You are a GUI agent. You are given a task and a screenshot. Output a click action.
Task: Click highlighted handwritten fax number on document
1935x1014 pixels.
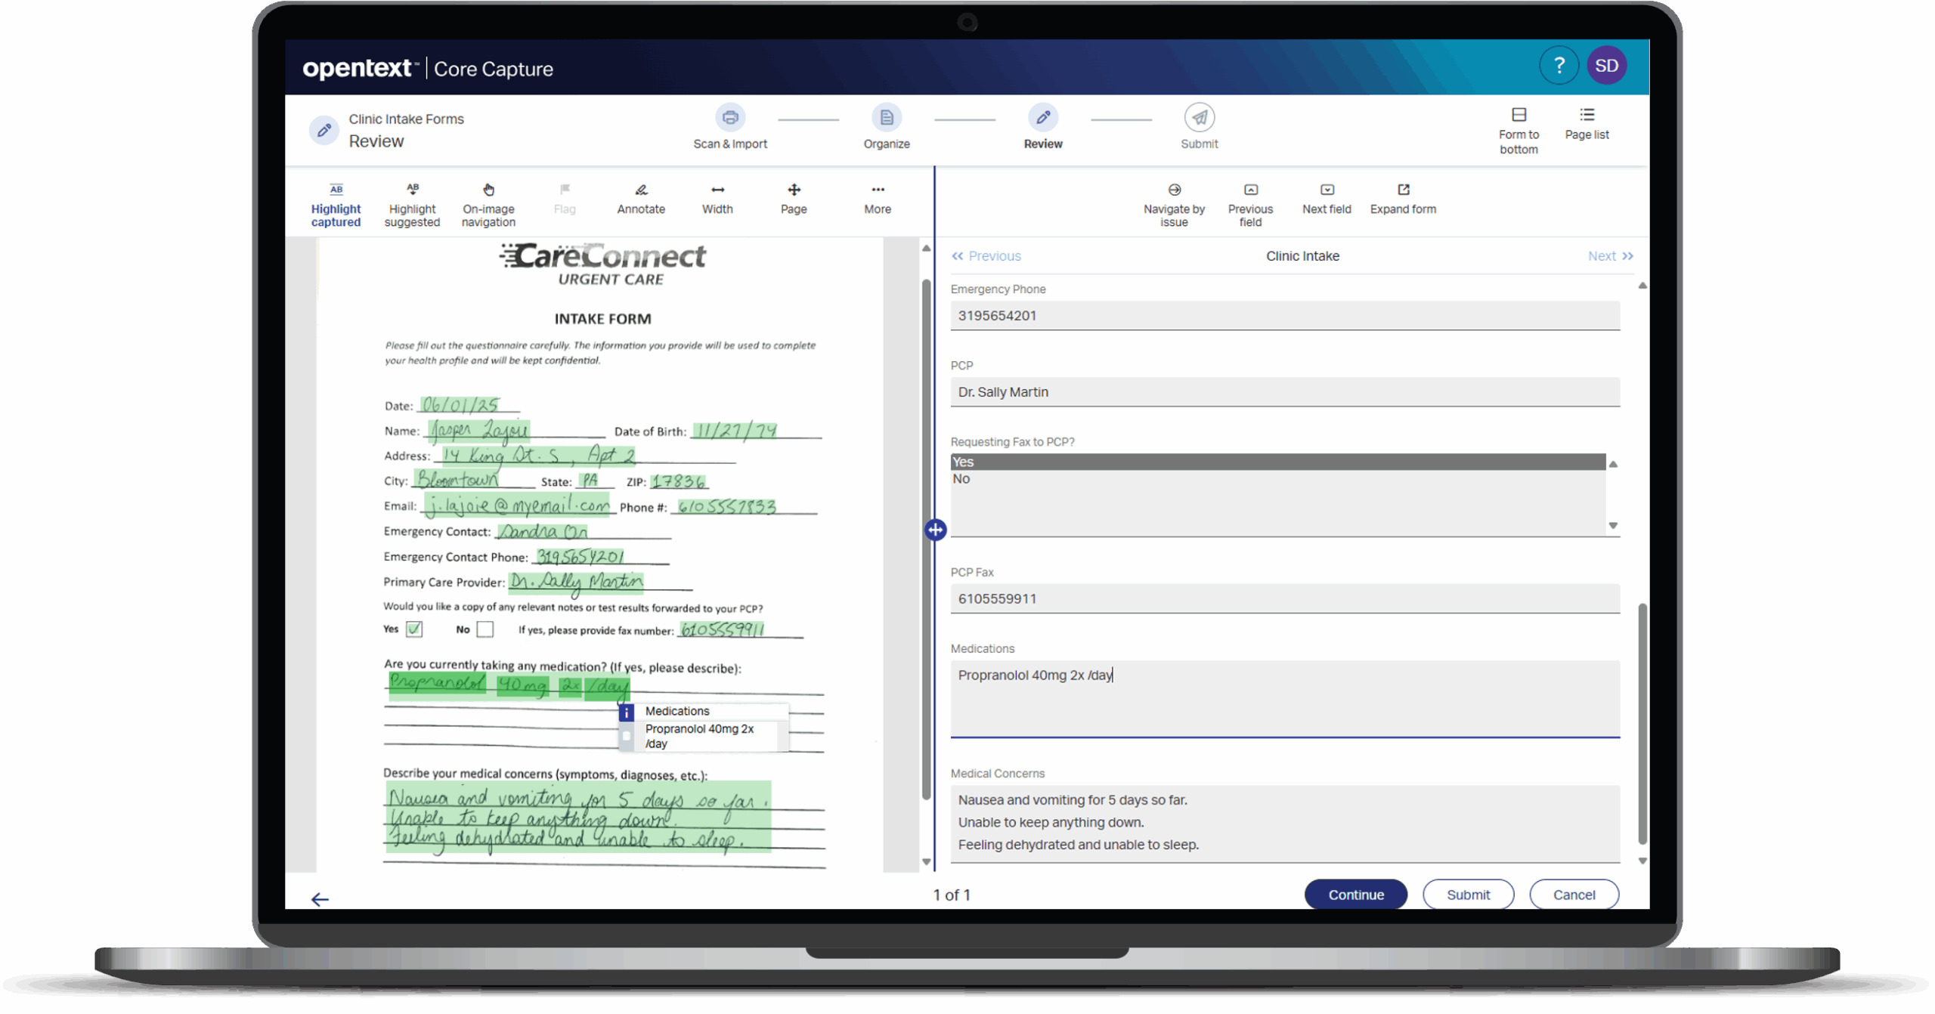click(x=722, y=629)
